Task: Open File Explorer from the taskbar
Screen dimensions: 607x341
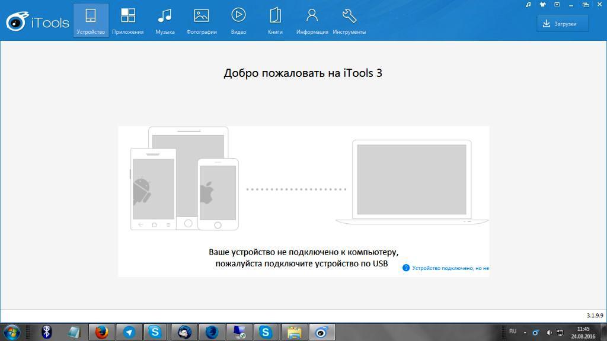Action: 294,332
